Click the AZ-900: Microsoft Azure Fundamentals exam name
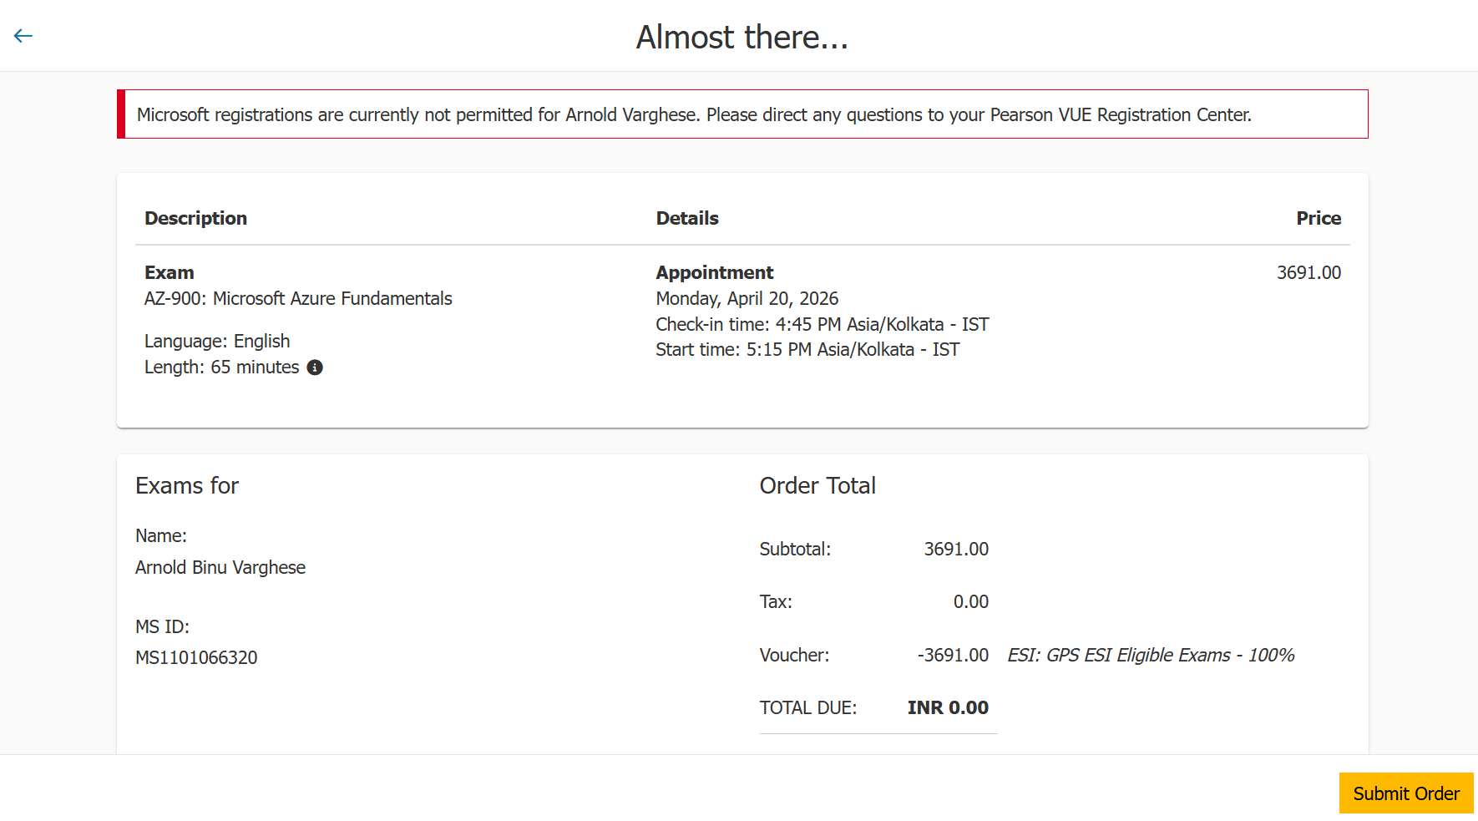The width and height of the screenshot is (1478, 821). [298, 299]
